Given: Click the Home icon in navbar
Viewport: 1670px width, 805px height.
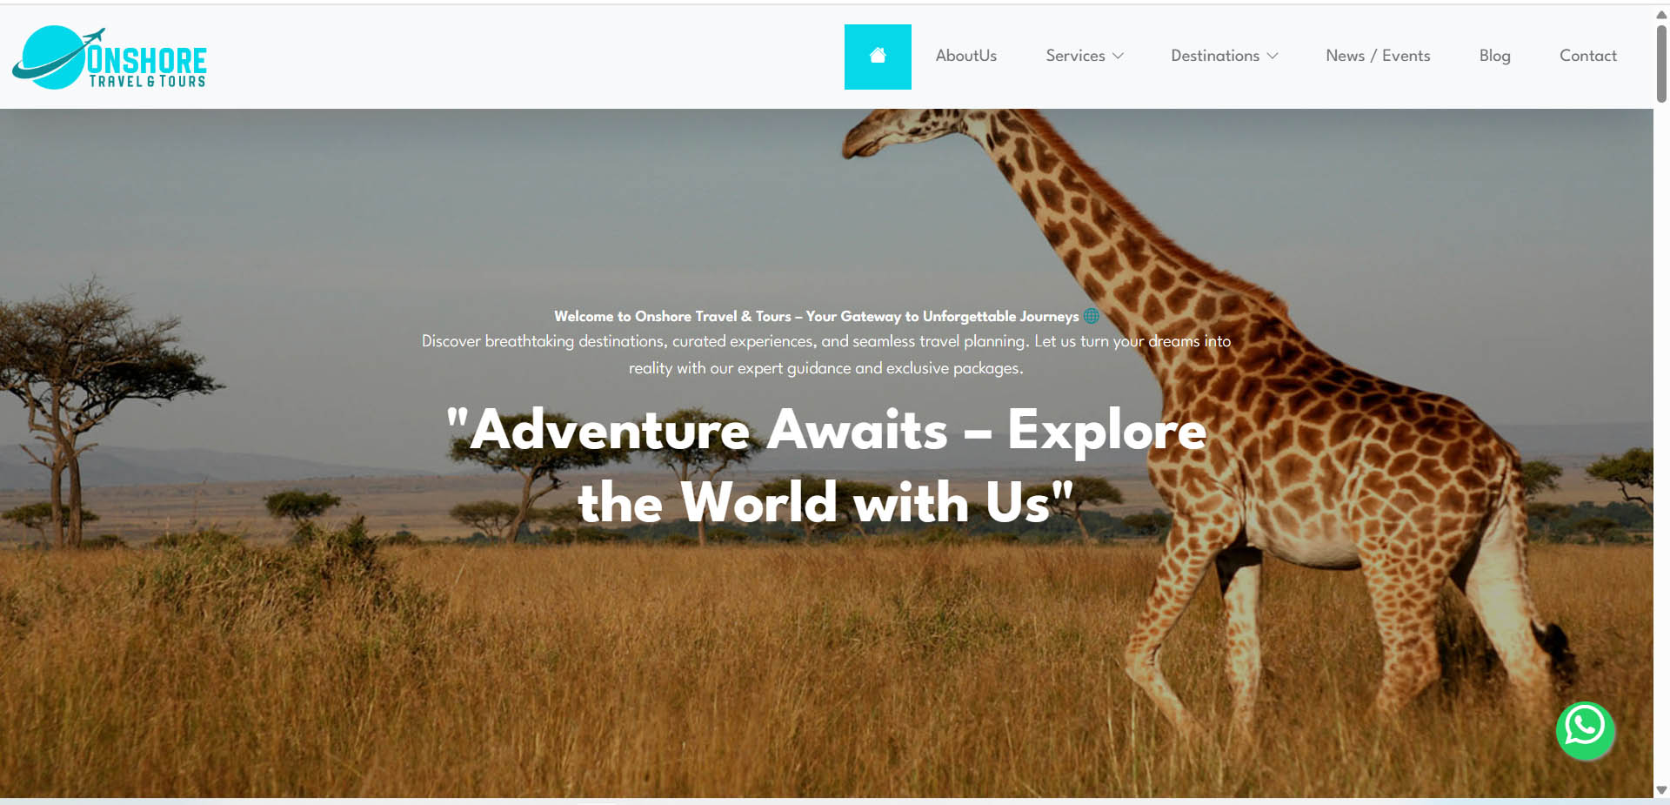Looking at the screenshot, I should [878, 56].
